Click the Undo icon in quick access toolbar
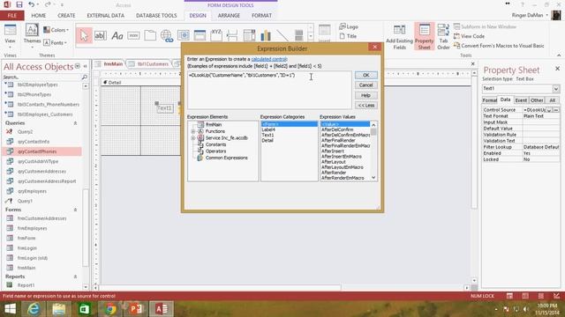The image size is (565, 317). click(x=32, y=4)
